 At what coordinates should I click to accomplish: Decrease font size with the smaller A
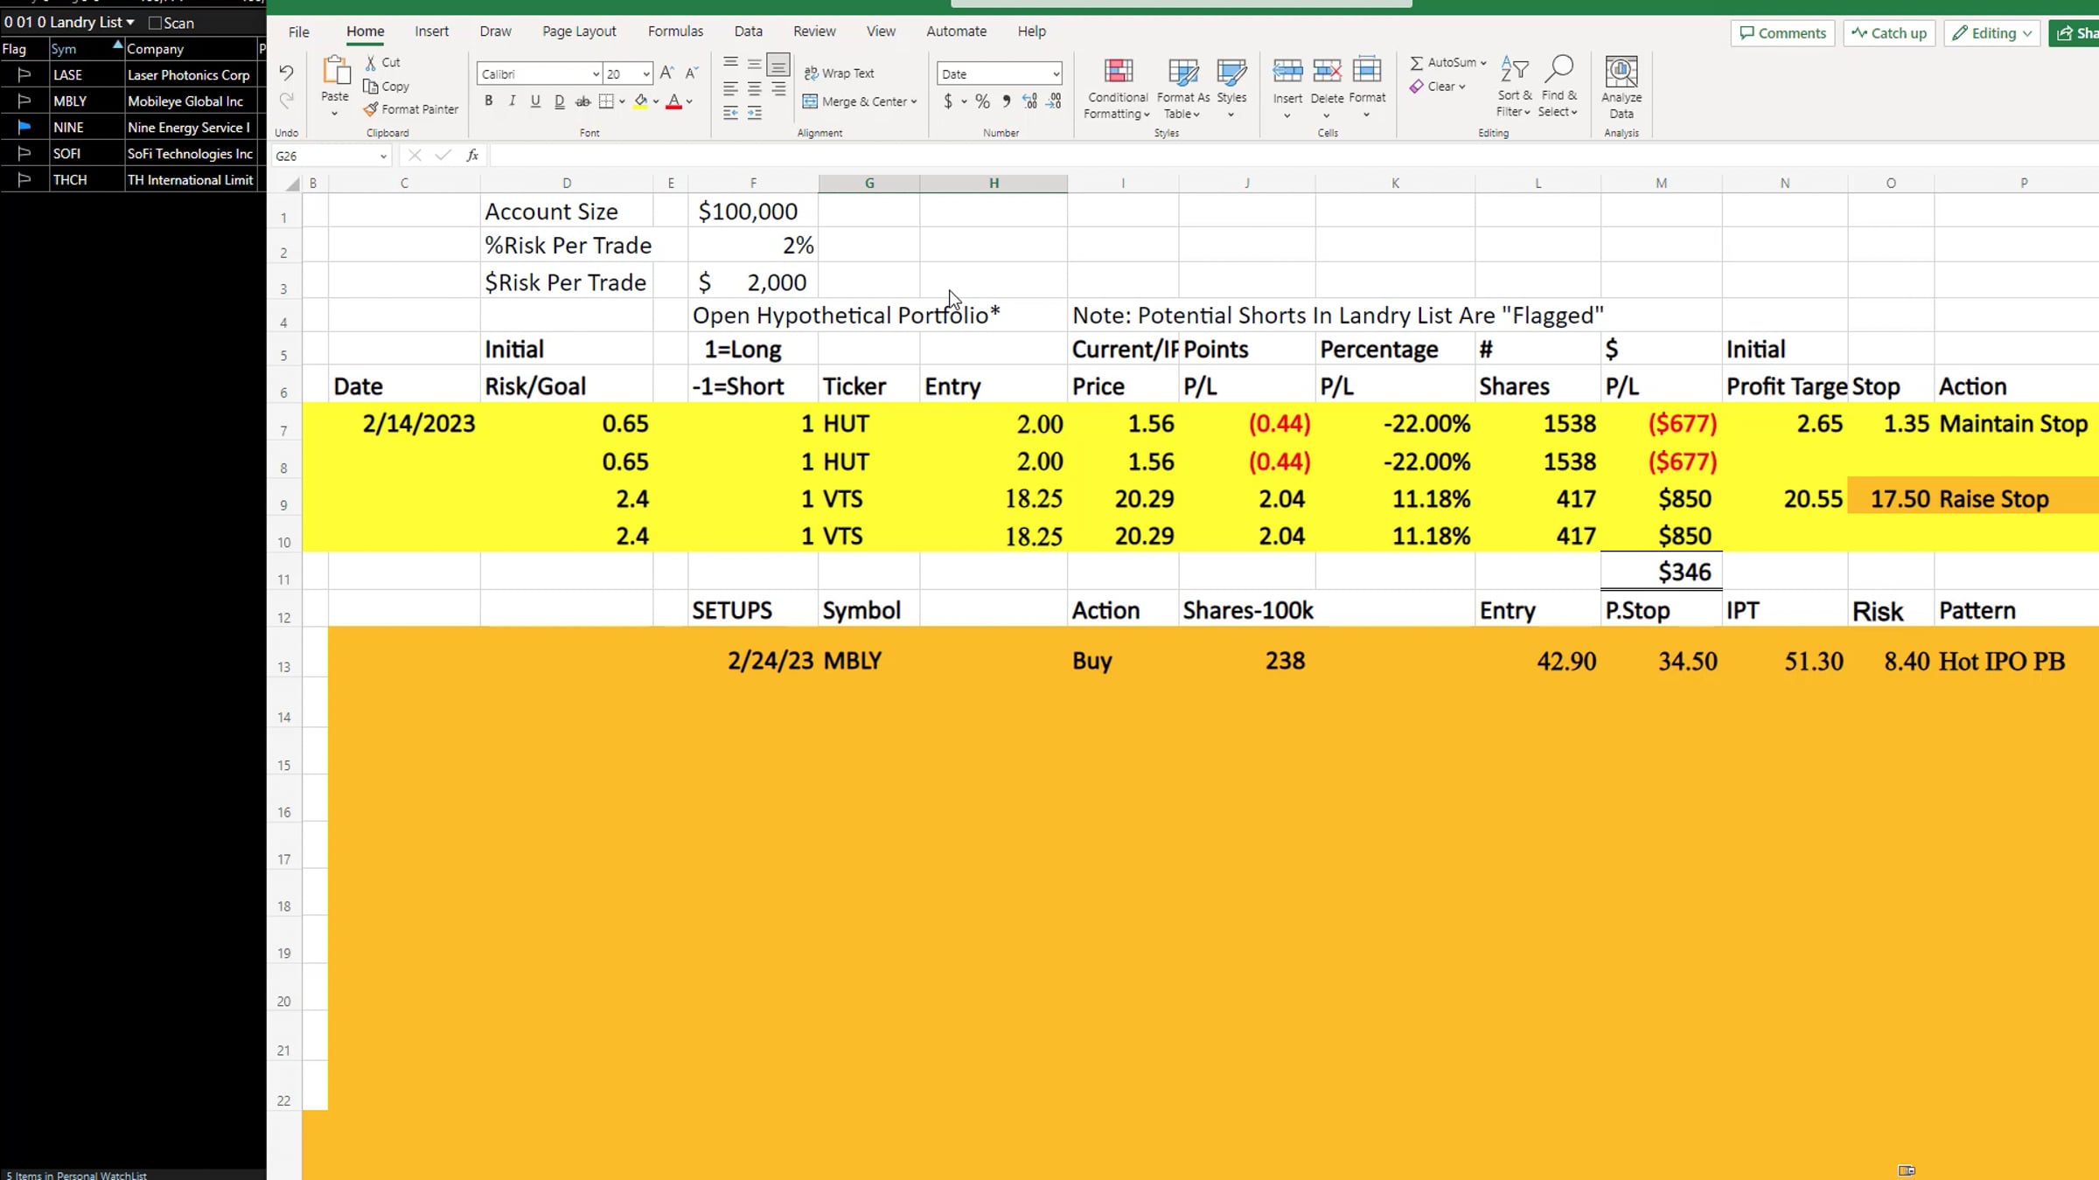click(691, 73)
